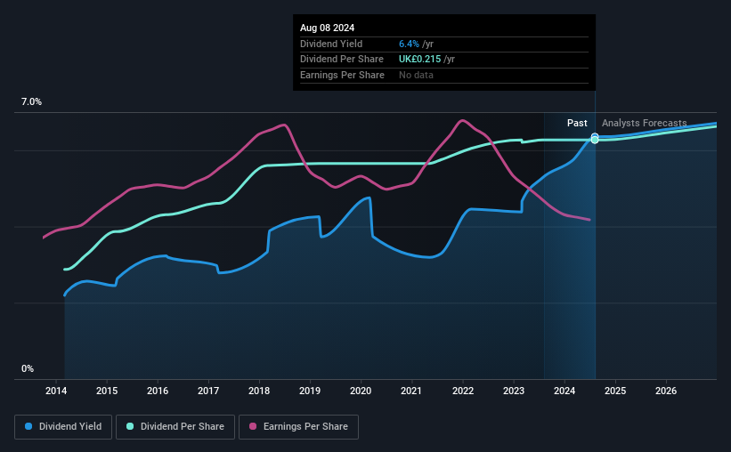The width and height of the screenshot is (731, 452).
Task: Toggle the Dividend Per Share legend button
Action: click(x=175, y=427)
